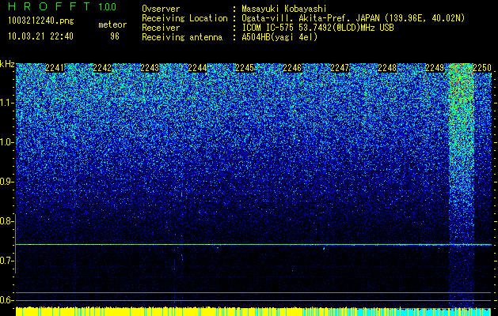This screenshot has width=498, height=316.
Task: Select the filename 1003212240.png
Action: point(41,21)
